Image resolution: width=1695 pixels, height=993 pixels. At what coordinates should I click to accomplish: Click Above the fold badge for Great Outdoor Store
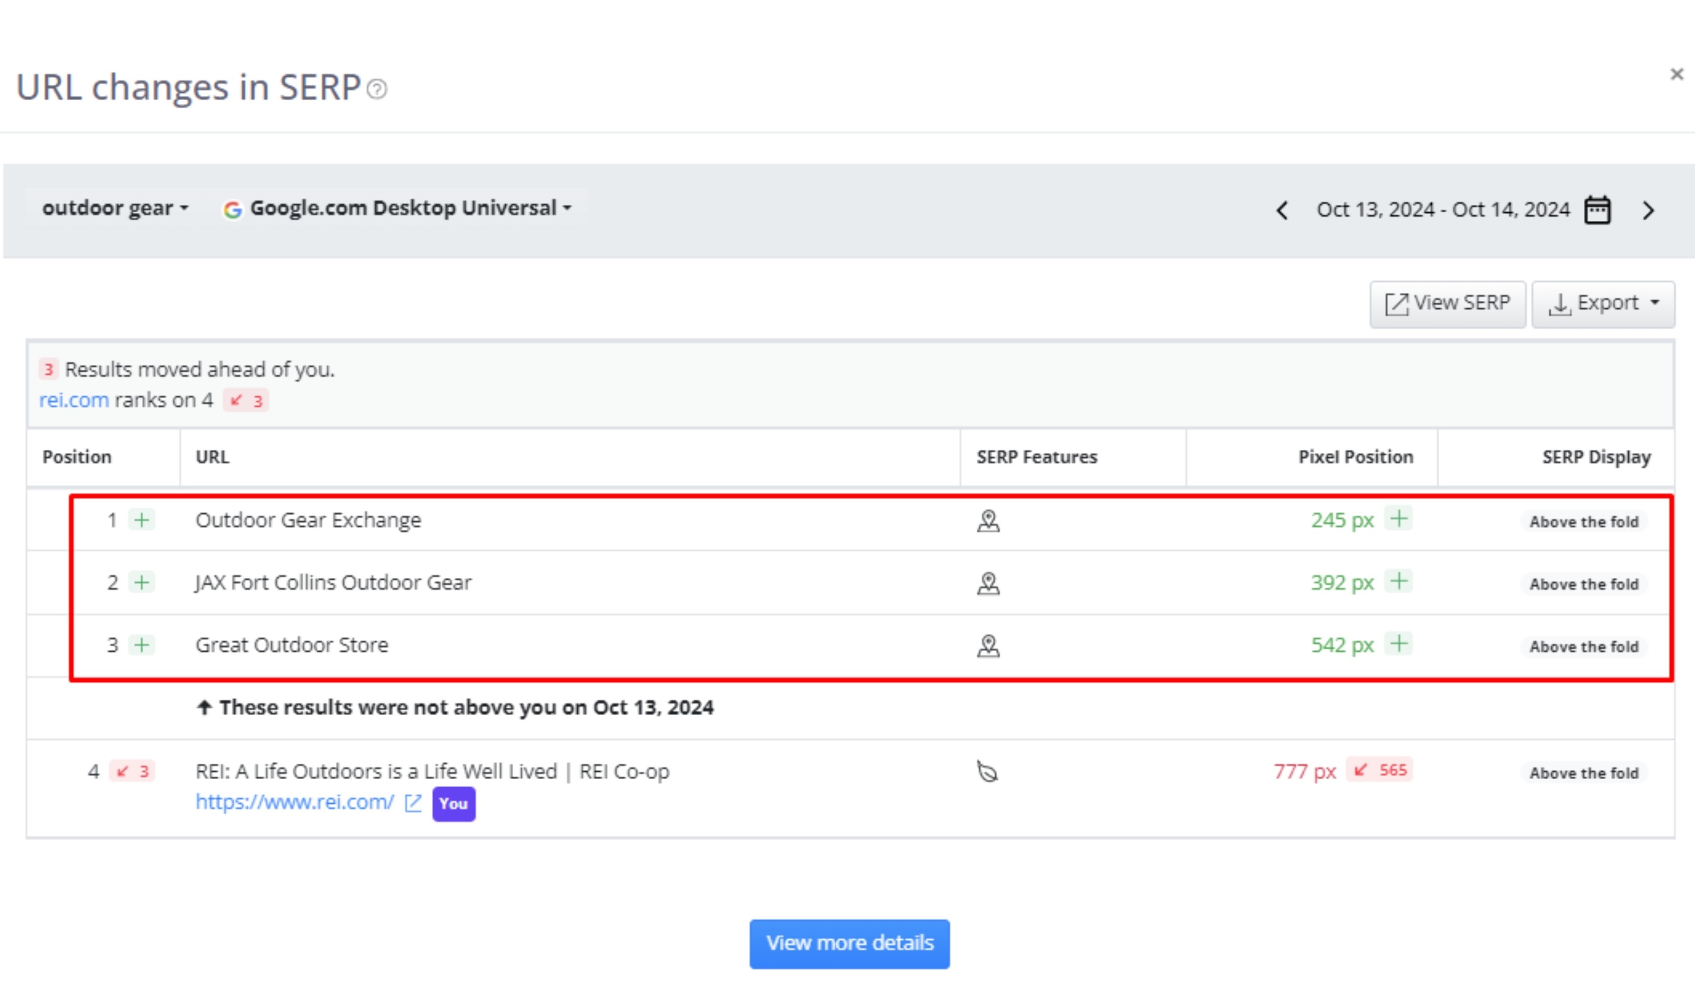click(x=1584, y=646)
